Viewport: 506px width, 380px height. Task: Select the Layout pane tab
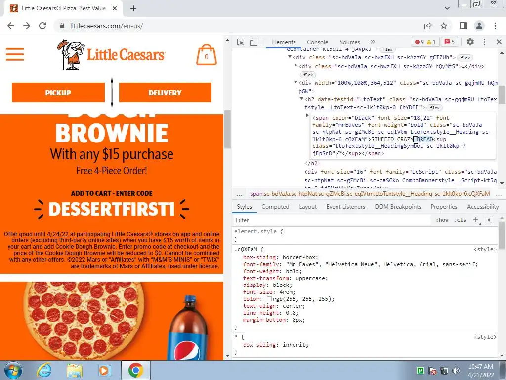tap(308, 207)
